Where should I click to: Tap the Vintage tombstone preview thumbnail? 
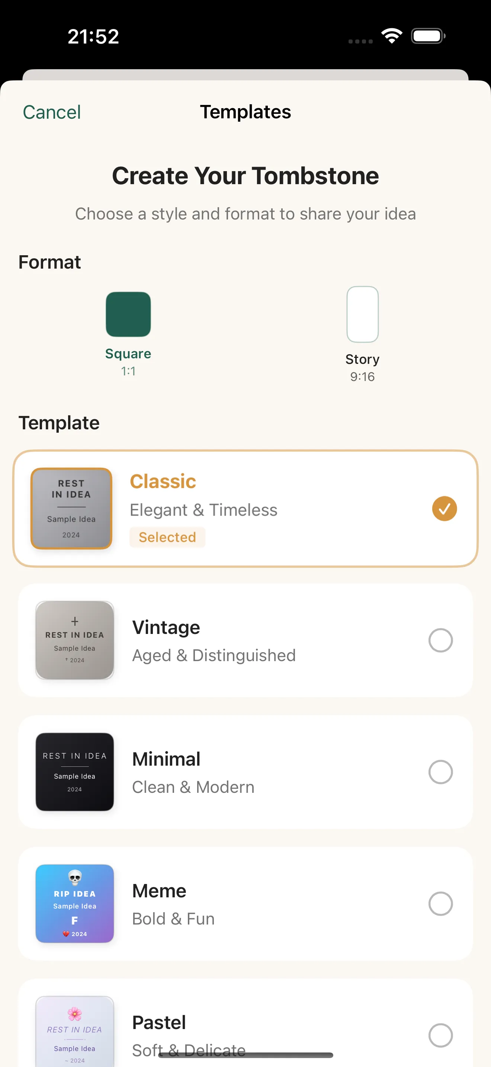click(74, 640)
